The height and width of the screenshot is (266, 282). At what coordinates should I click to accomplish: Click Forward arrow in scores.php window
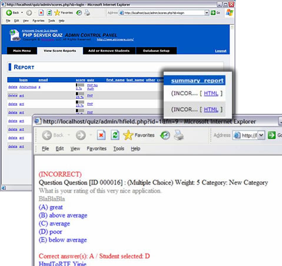pyautogui.click(x=29, y=13)
